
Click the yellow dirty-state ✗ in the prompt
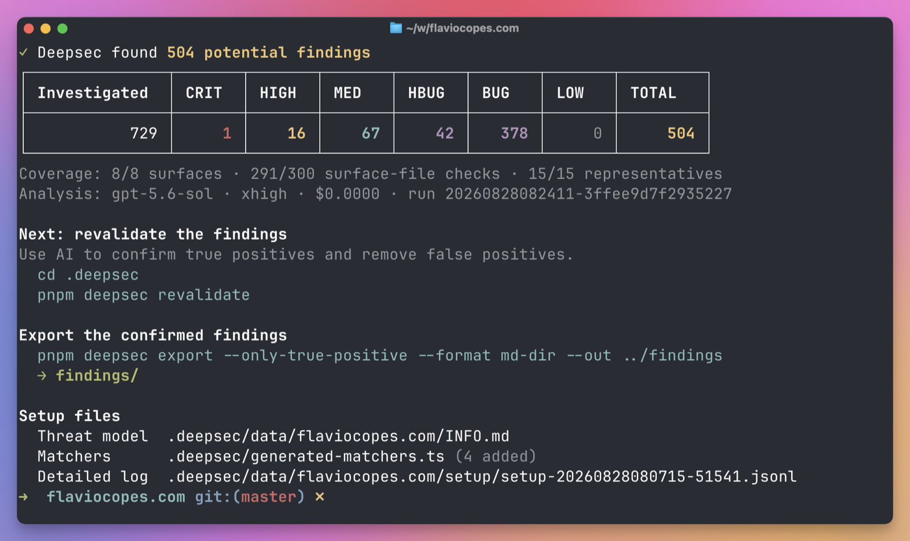tap(320, 497)
